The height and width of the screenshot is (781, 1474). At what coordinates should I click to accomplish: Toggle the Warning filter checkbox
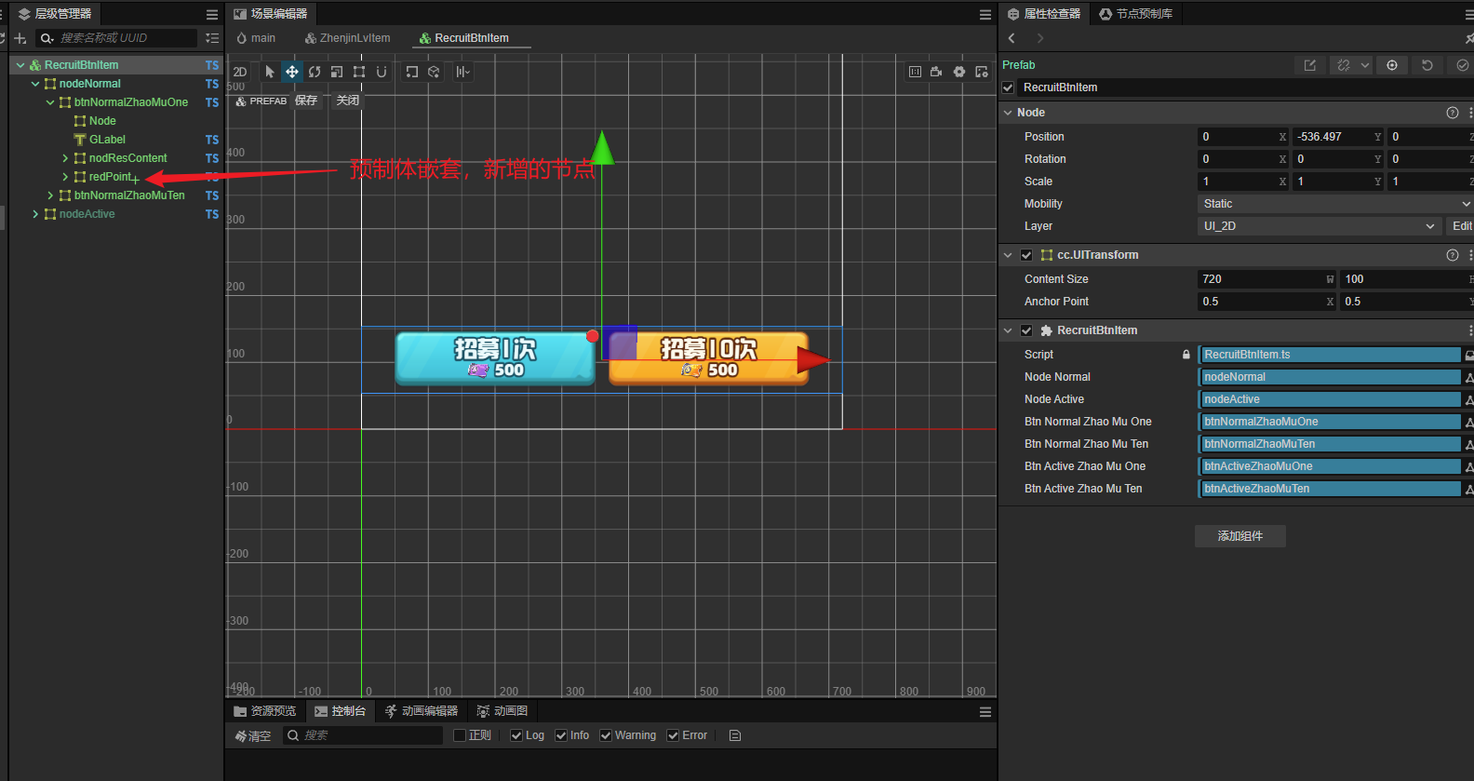[x=606, y=735]
